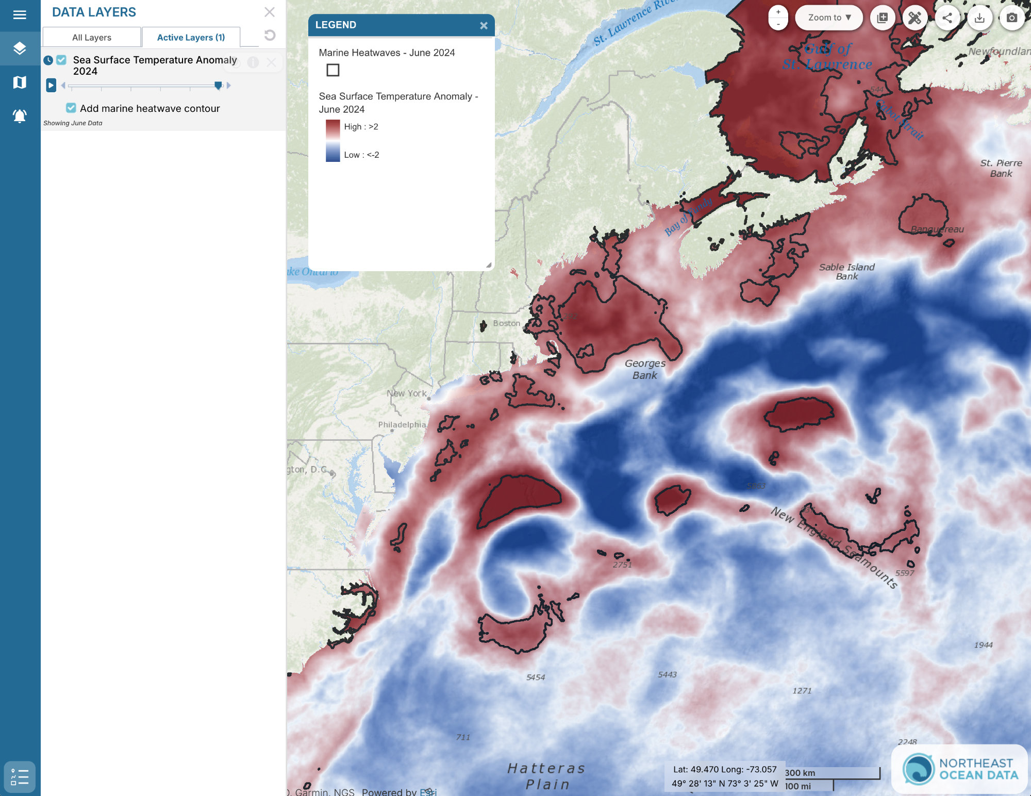Screen dimensions: 1031x796
Task: Open the drawing and measure tools
Action: click(x=914, y=18)
